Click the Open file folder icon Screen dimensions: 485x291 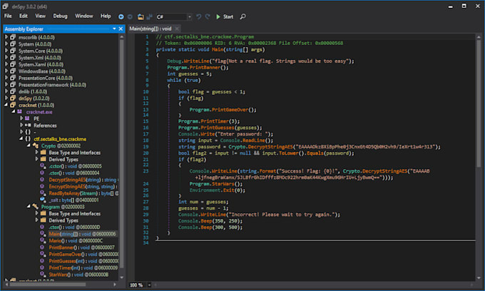141,16
